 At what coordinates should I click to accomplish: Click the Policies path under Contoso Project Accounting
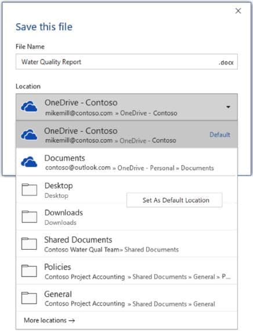click(x=138, y=277)
